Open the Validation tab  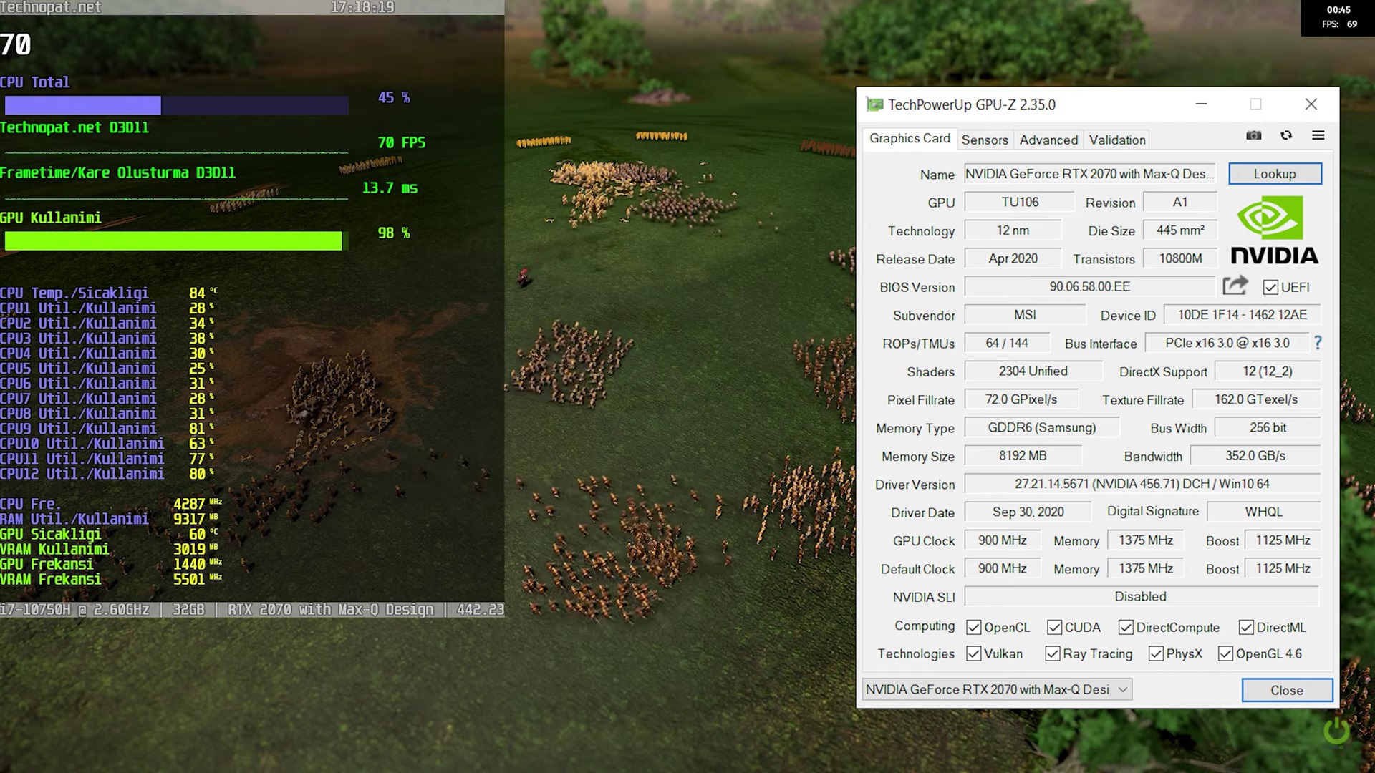[x=1116, y=140]
